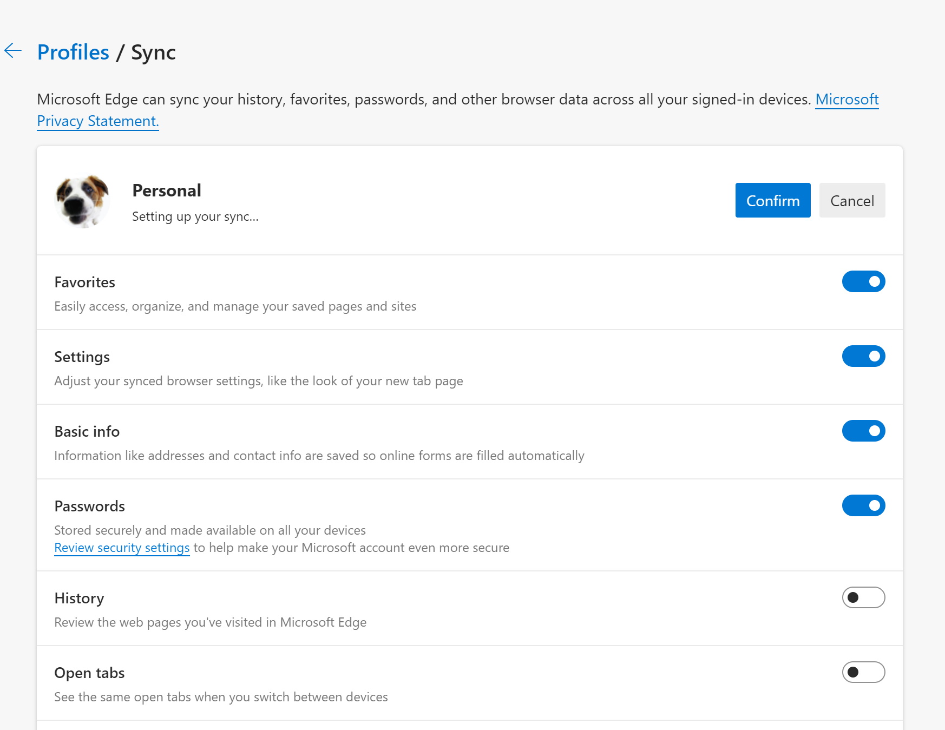Click 'Stored securely and made available' description
The image size is (945, 730).
coord(210,530)
